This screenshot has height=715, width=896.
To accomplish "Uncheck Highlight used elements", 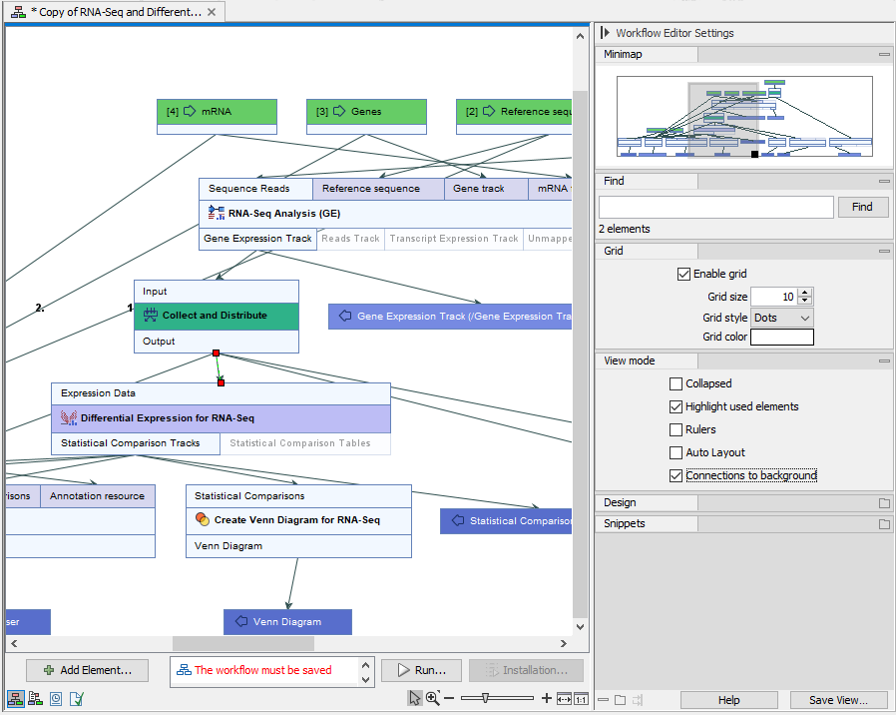I will tap(676, 406).
